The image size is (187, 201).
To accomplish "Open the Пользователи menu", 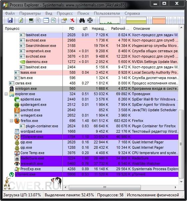I will (x=107, y=13).
